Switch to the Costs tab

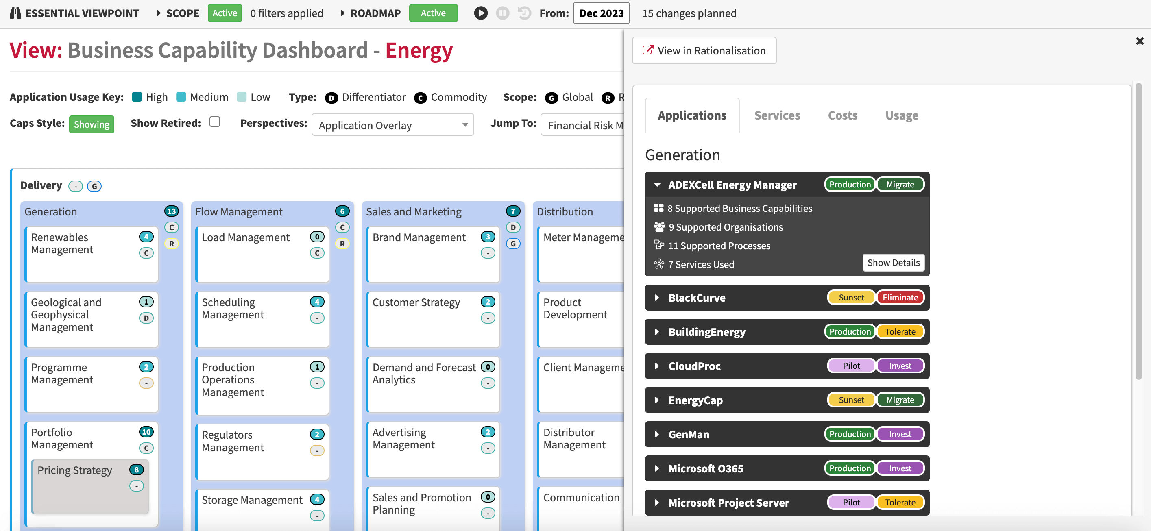842,115
